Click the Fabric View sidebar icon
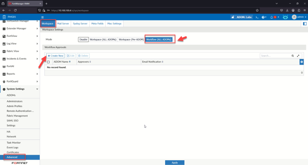The image size is (308, 165). [x=4, y=51]
